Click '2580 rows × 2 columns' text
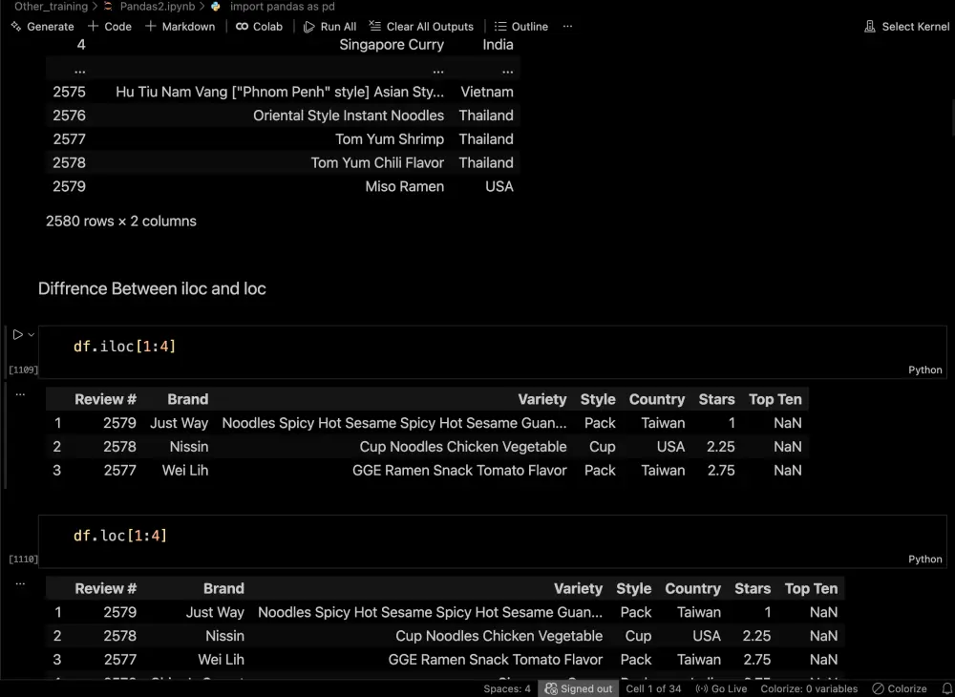 coord(120,221)
